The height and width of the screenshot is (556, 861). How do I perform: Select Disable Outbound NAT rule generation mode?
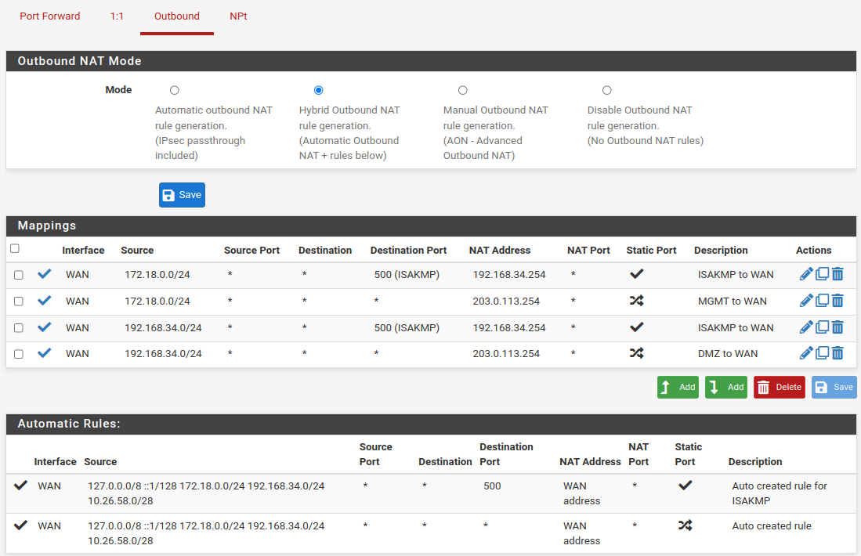coord(606,90)
